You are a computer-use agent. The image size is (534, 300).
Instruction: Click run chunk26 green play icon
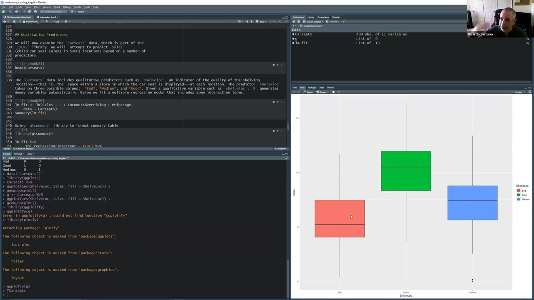point(282,102)
